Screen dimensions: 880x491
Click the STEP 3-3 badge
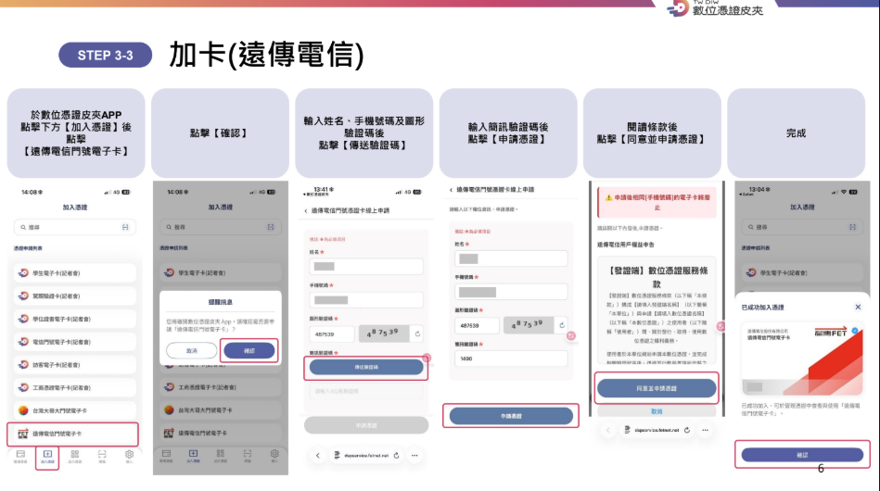(105, 56)
